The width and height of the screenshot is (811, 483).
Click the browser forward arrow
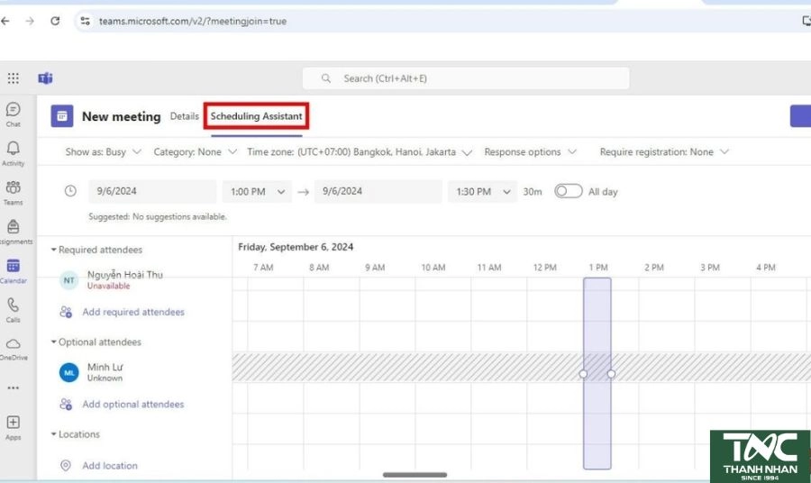(x=30, y=22)
